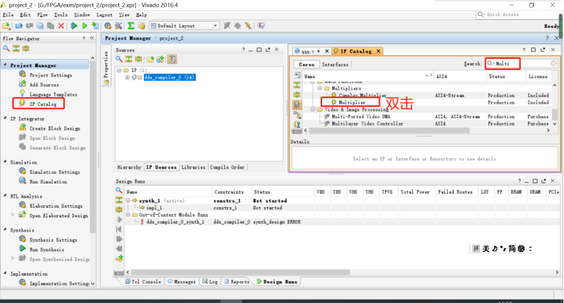Collapse the Video & Image Processing folder

(x=313, y=109)
